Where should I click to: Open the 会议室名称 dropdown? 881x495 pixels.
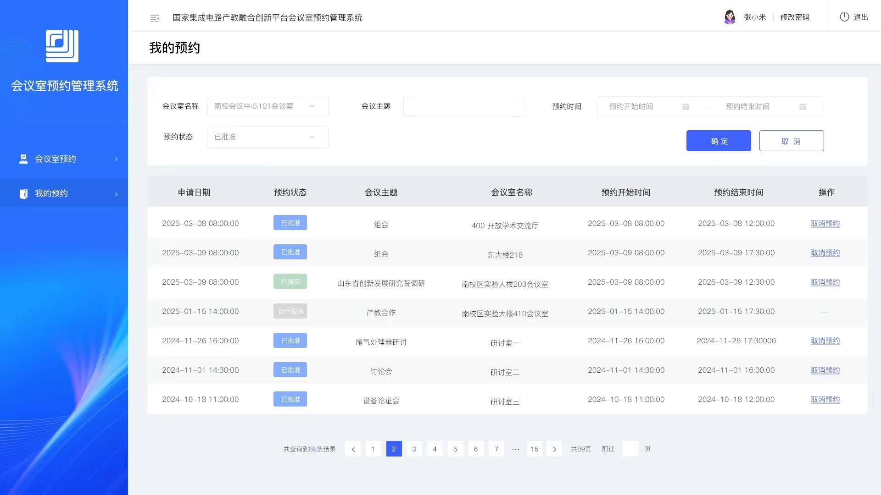[x=268, y=106]
